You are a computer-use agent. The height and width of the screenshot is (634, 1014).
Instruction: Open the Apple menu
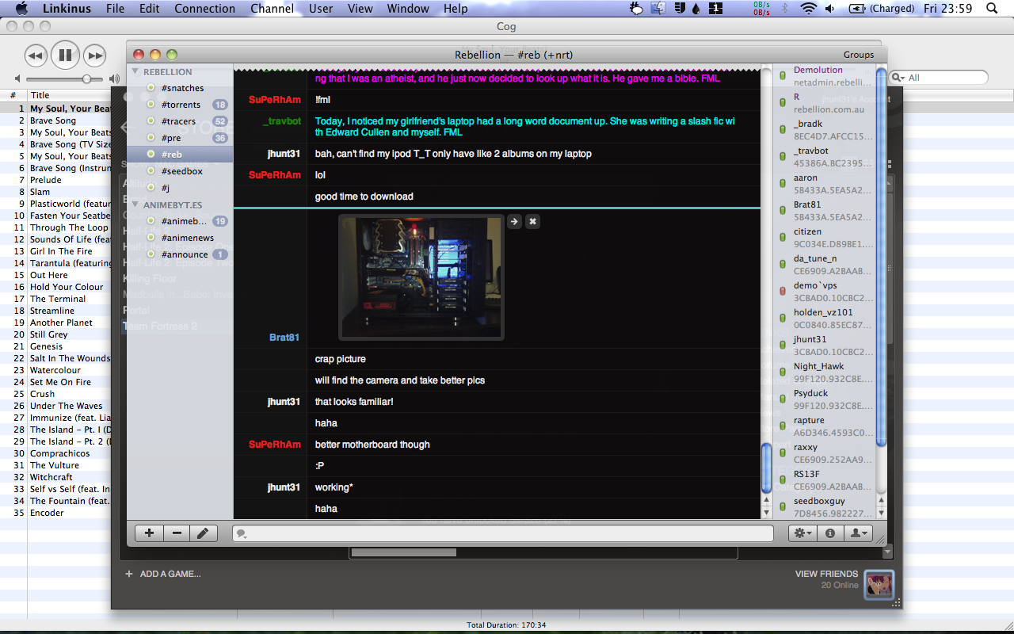[x=21, y=9]
